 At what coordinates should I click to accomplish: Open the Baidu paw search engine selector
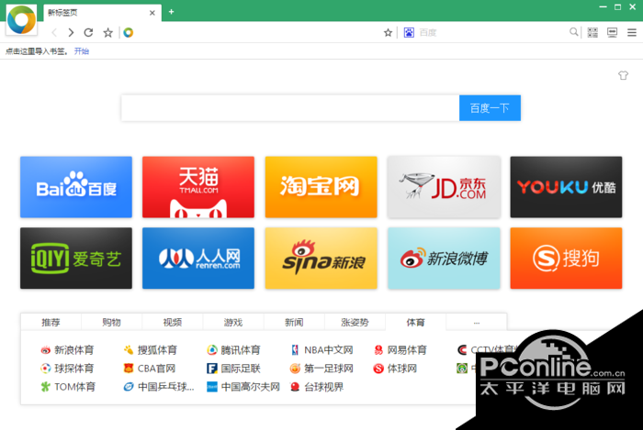pyautogui.click(x=409, y=33)
